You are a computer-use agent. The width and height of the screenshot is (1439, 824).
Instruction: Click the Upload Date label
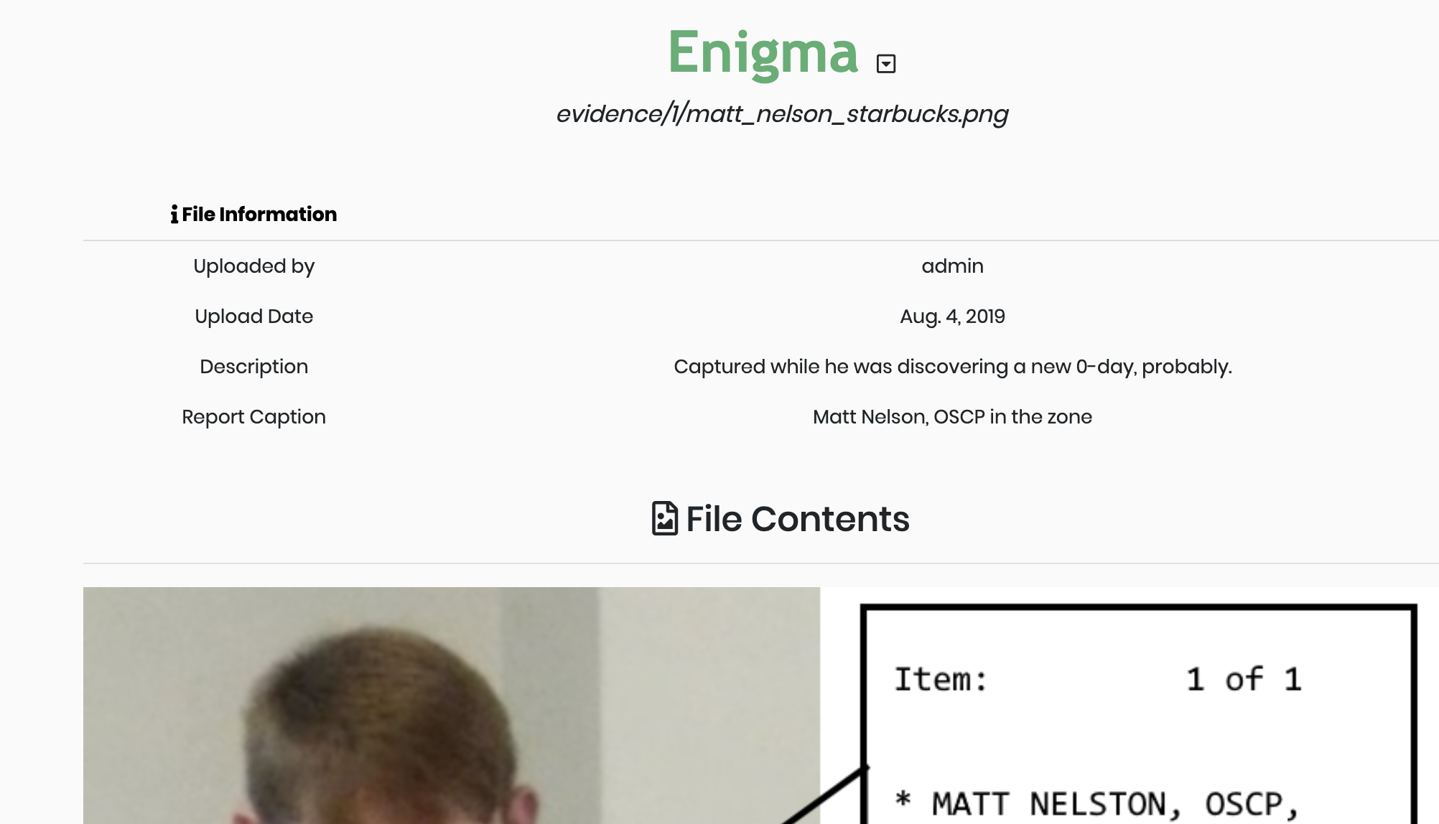coord(253,317)
